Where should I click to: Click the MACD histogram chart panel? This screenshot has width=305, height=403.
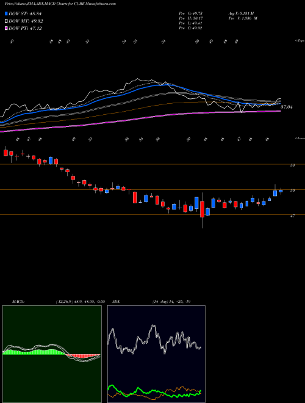click(x=52, y=354)
